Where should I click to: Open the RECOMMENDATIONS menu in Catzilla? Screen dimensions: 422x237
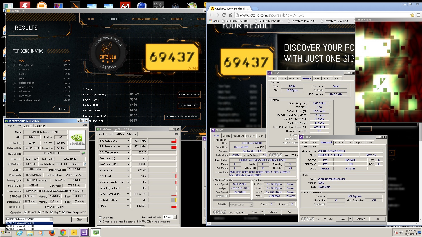click(x=145, y=19)
